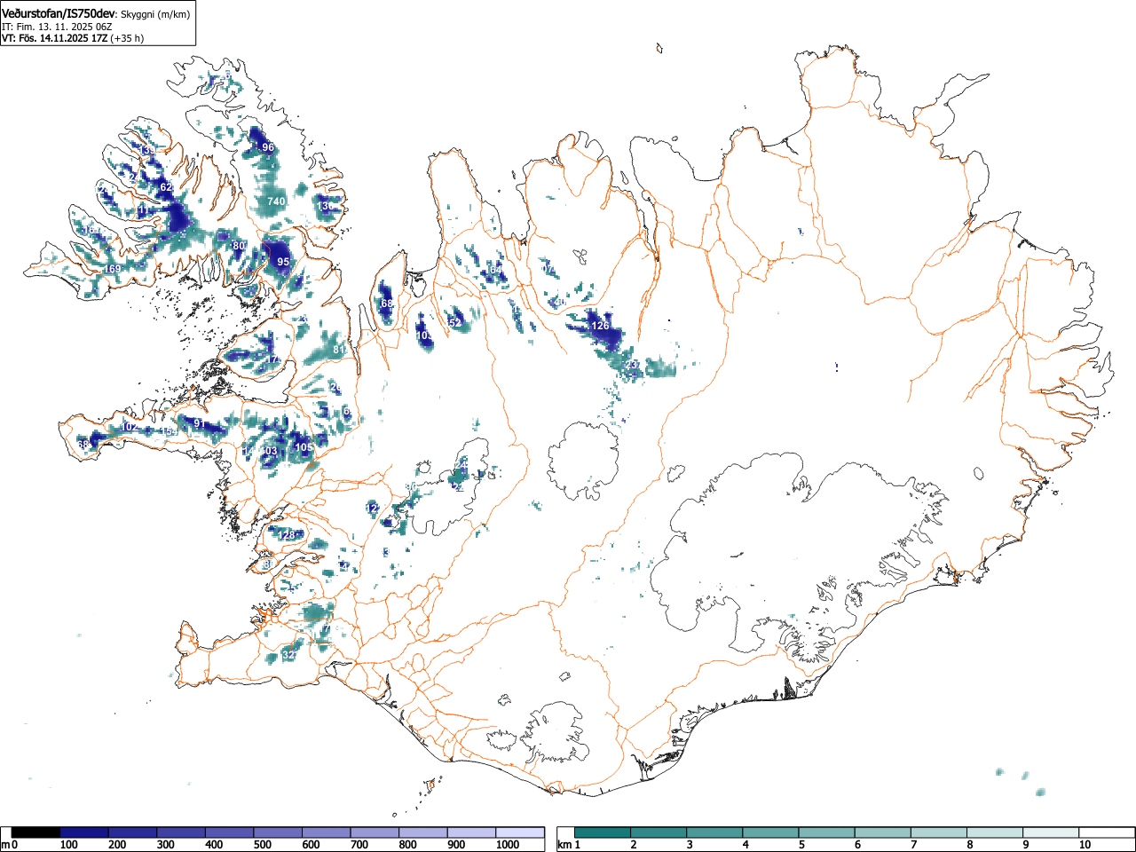Pick the black 0–100 m legend swatch
This screenshot has width=1136, height=852.
(35, 832)
